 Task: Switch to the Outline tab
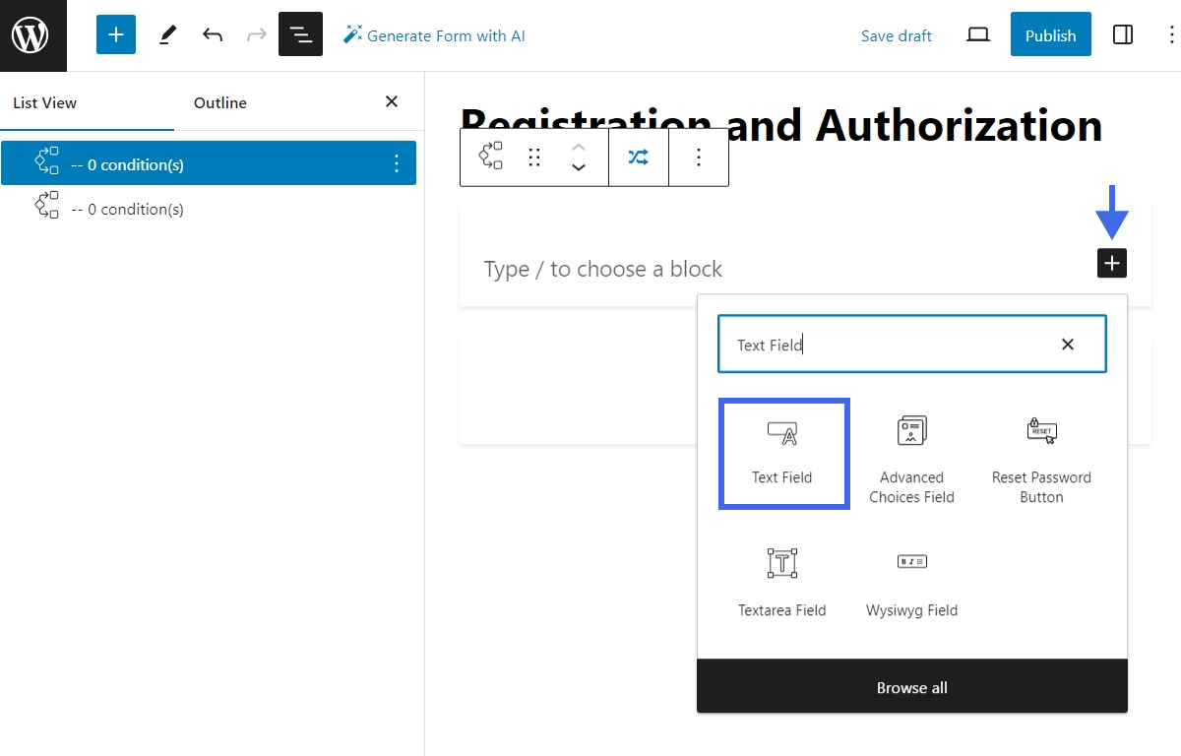pyautogui.click(x=219, y=102)
